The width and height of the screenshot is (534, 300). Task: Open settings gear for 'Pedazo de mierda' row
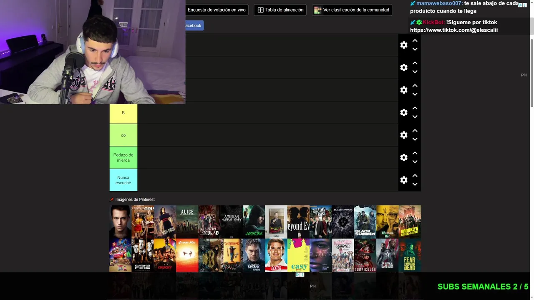point(403,157)
